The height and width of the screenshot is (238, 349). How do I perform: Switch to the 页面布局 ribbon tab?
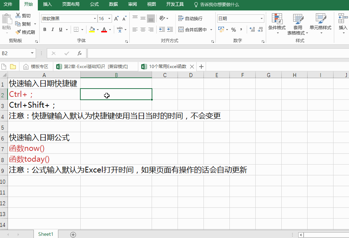click(71, 4)
